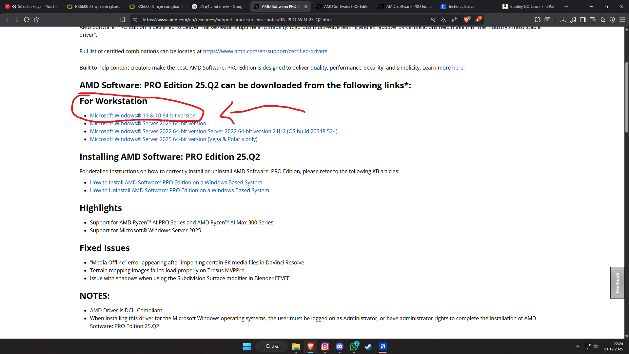Open Brave Shields lion icon

click(467, 19)
